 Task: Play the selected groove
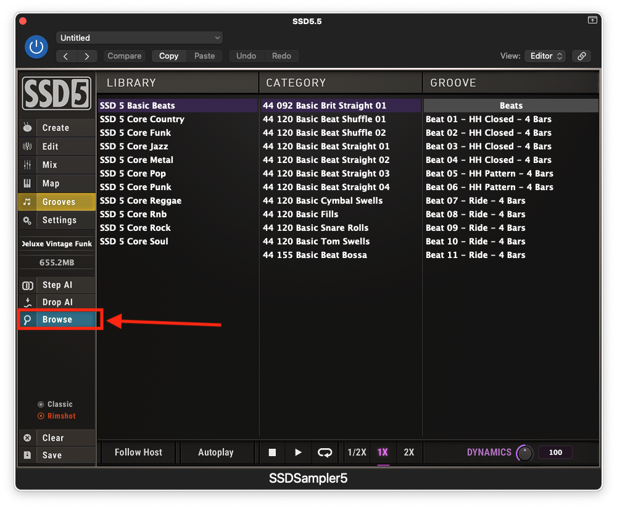coord(298,452)
